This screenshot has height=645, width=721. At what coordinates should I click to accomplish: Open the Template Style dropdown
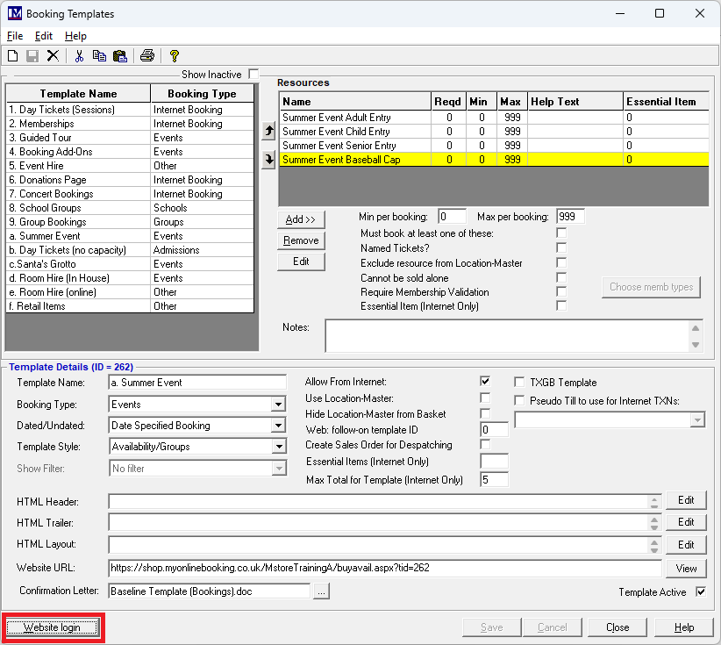pyautogui.click(x=278, y=447)
